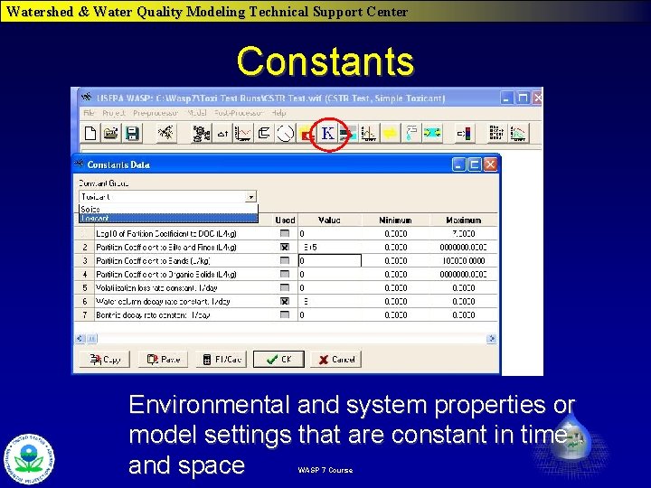Screen dimensions: 651x488
Task: Click the Paste button
Action: coord(163,360)
